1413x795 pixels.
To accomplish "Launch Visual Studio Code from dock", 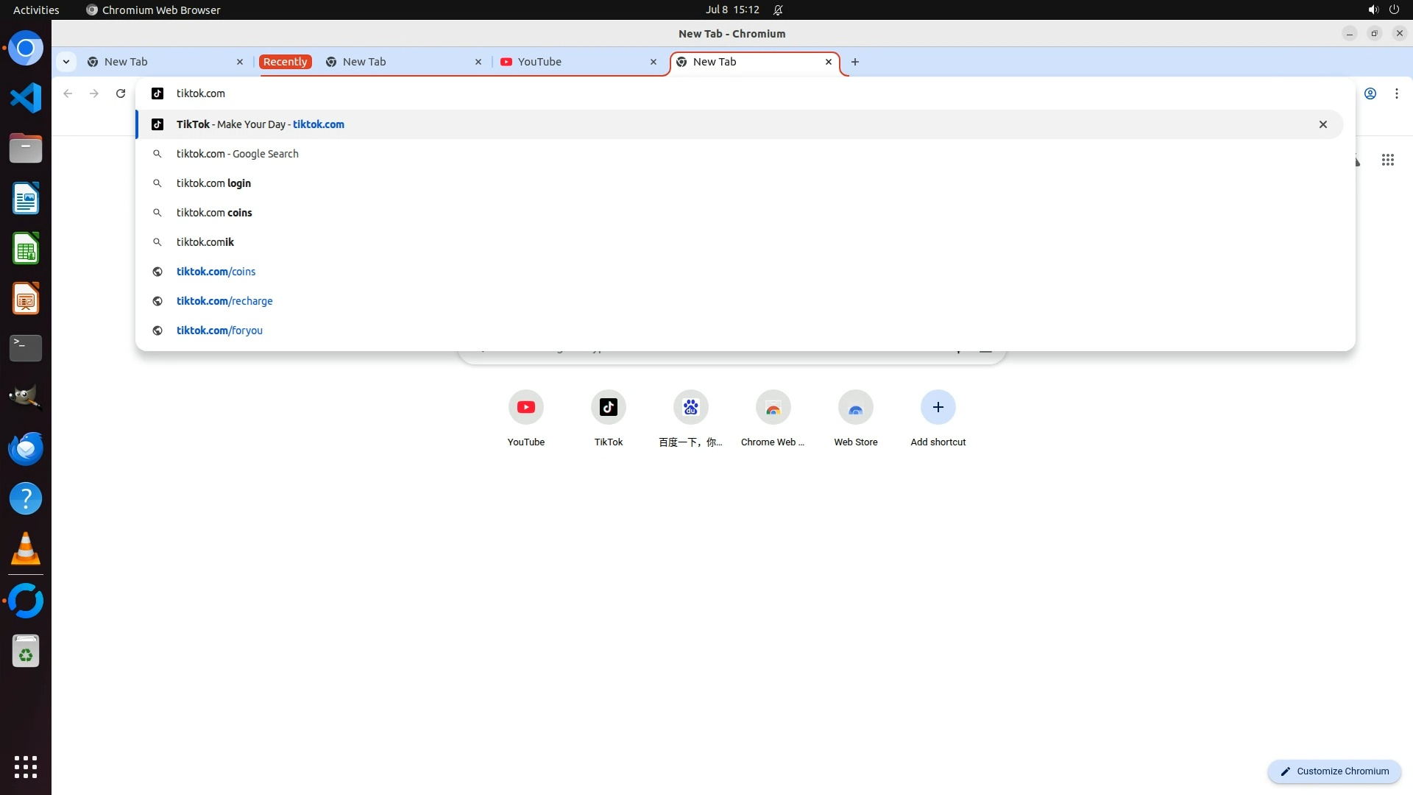I will coord(26,98).
